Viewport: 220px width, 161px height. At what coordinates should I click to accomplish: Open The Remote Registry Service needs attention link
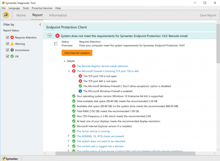(102, 66)
